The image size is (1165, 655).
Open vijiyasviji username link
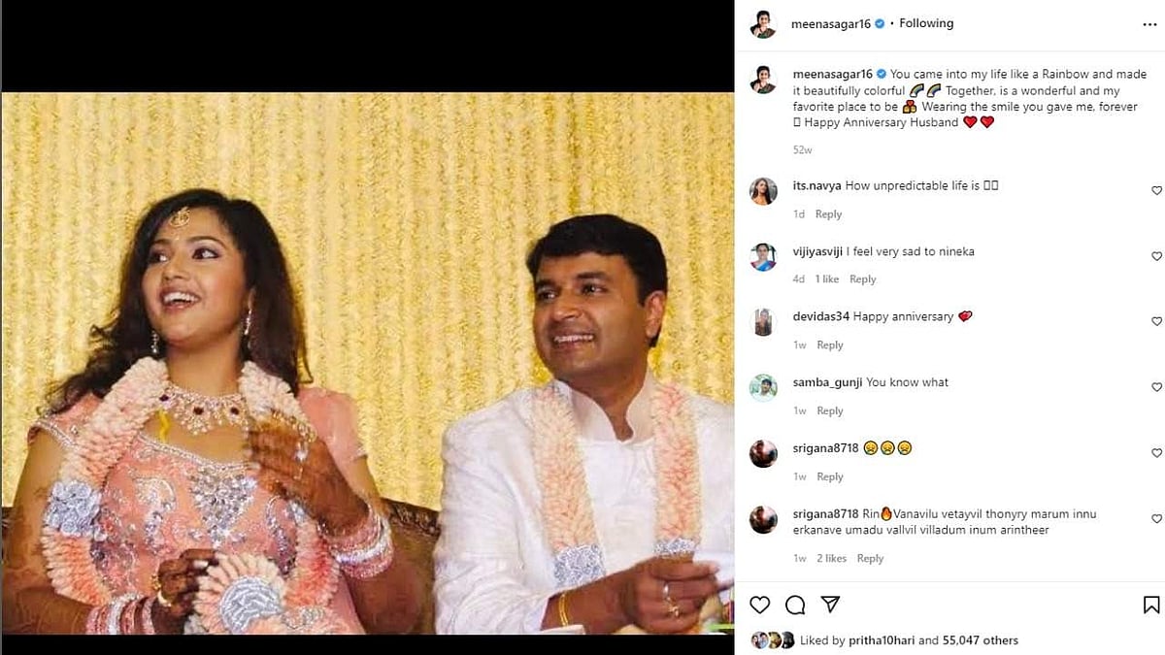pyautogui.click(x=817, y=251)
